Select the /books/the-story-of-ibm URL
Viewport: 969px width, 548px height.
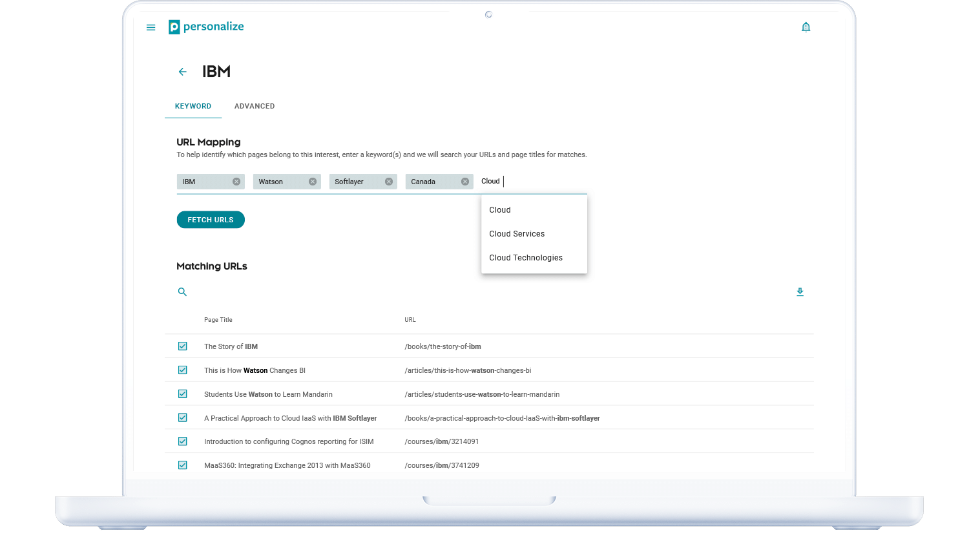pyautogui.click(x=443, y=347)
